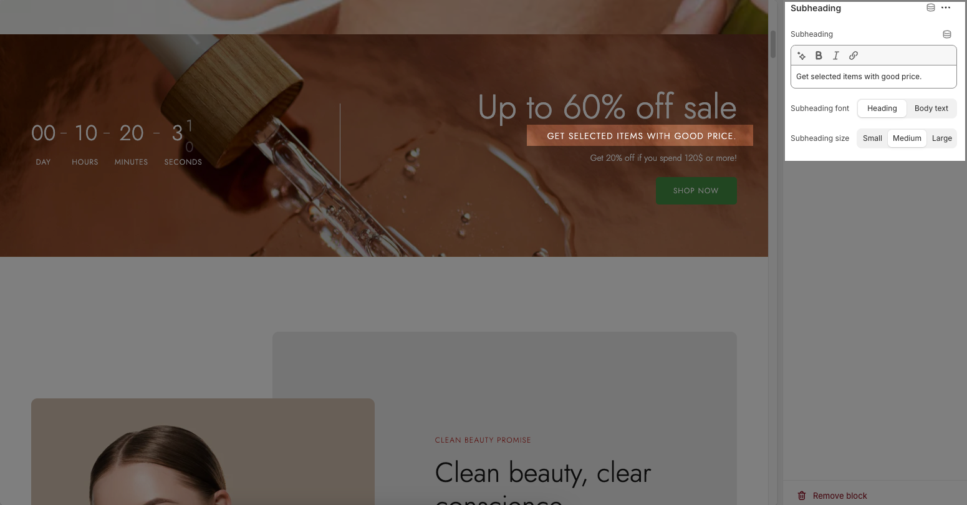
Task: Click the green SHOP NOW button
Action: [696, 191]
